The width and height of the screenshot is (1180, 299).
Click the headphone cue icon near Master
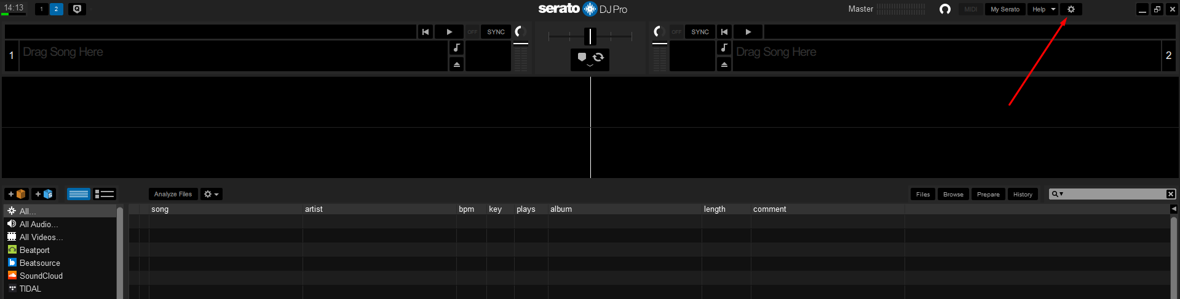(x=945, y=9)
